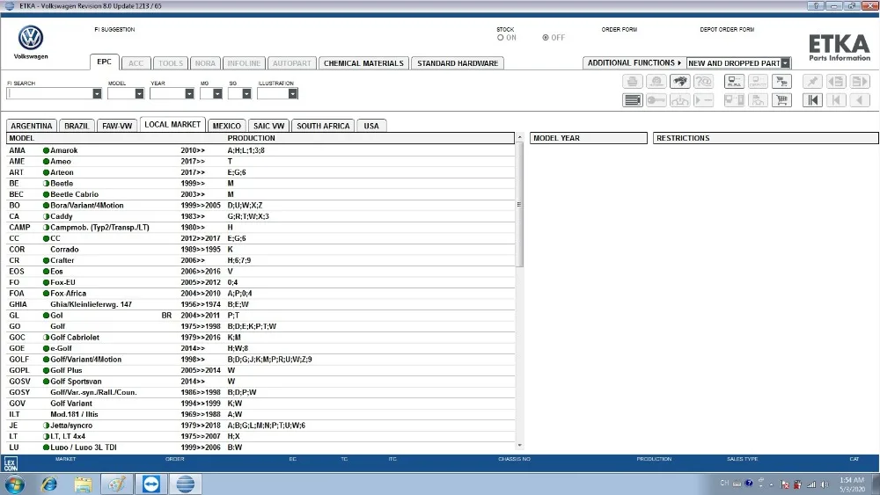Click the FI SUGGESTION label
Viewport: 880px width, 495px height.
click(114, 29)
